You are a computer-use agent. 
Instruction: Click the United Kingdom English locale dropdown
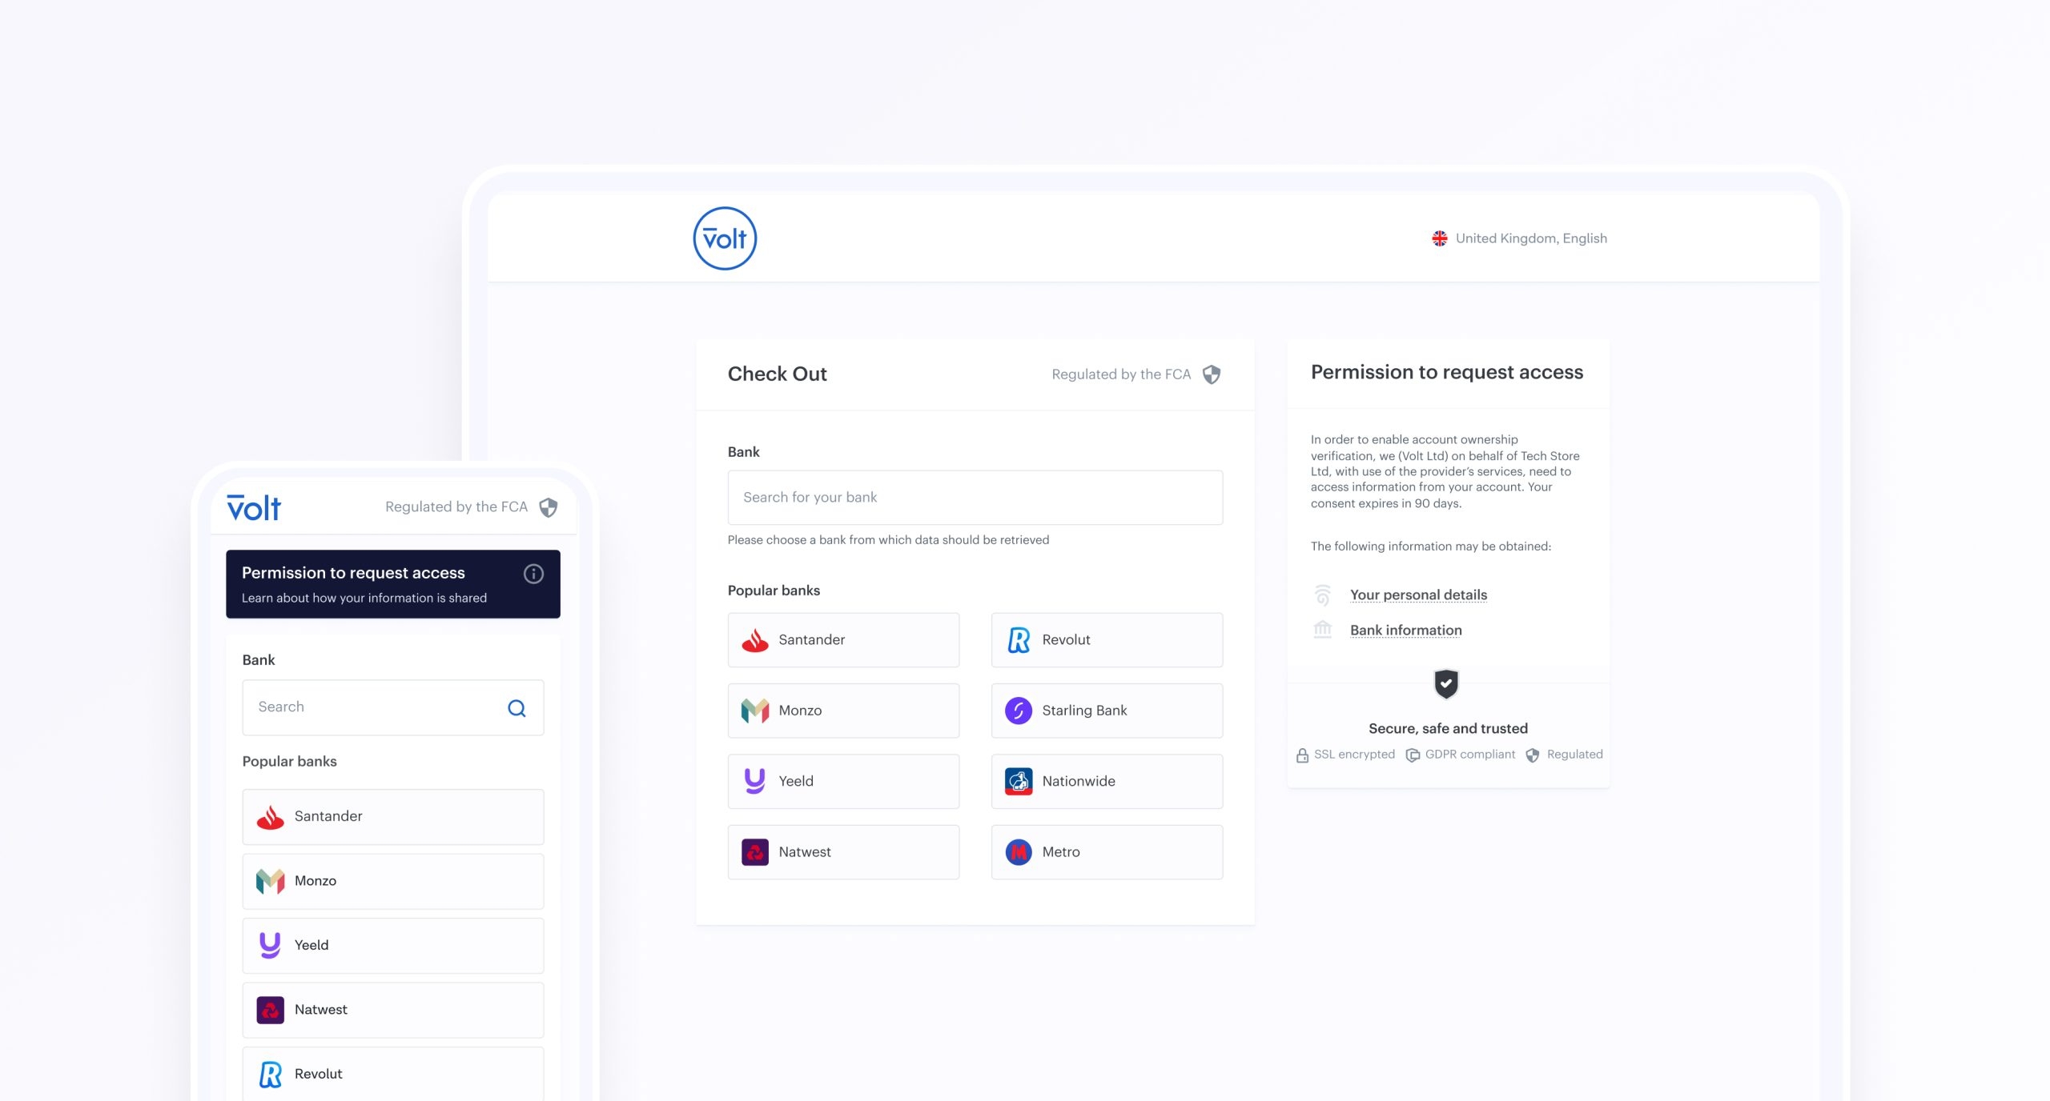click(x=1518, y=238)
